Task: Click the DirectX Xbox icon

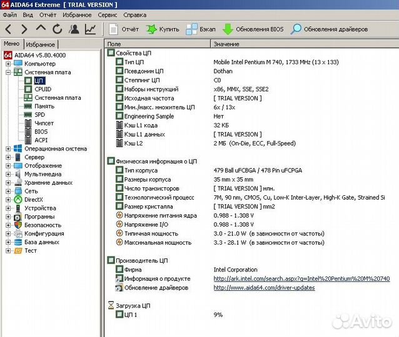Action: pos(18,200)
